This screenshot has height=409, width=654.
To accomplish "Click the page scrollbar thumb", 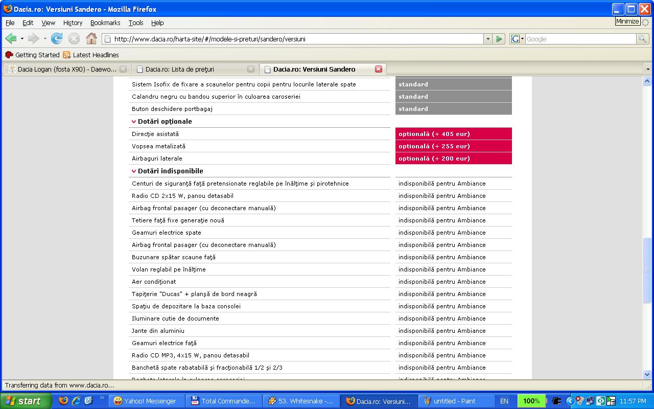I will click(647, 271).
